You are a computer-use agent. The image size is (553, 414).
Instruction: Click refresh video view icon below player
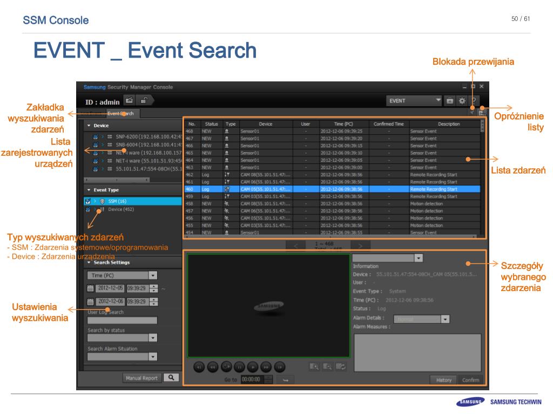340,367
